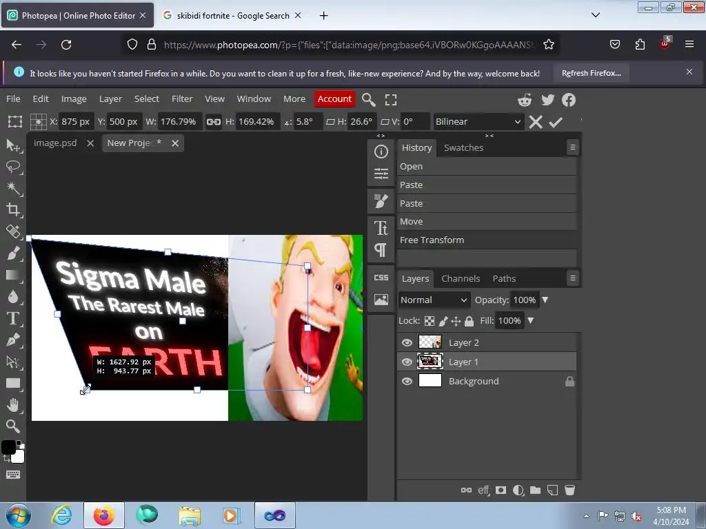Open the Brush settings side panel
This screenshot has height=529, width=706.
pos(381,201)
